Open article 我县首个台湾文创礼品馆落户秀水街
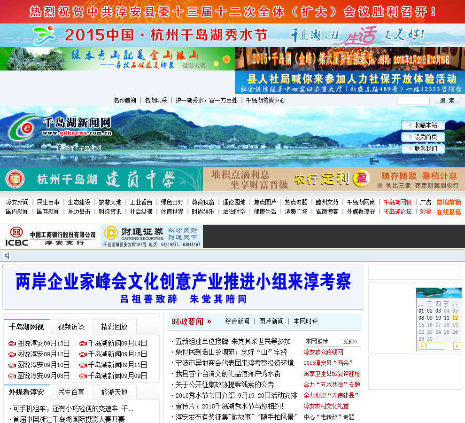This screenshot has height=423, width=465. 228,374
